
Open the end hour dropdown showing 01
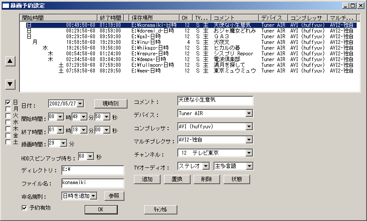click(60, 130)
